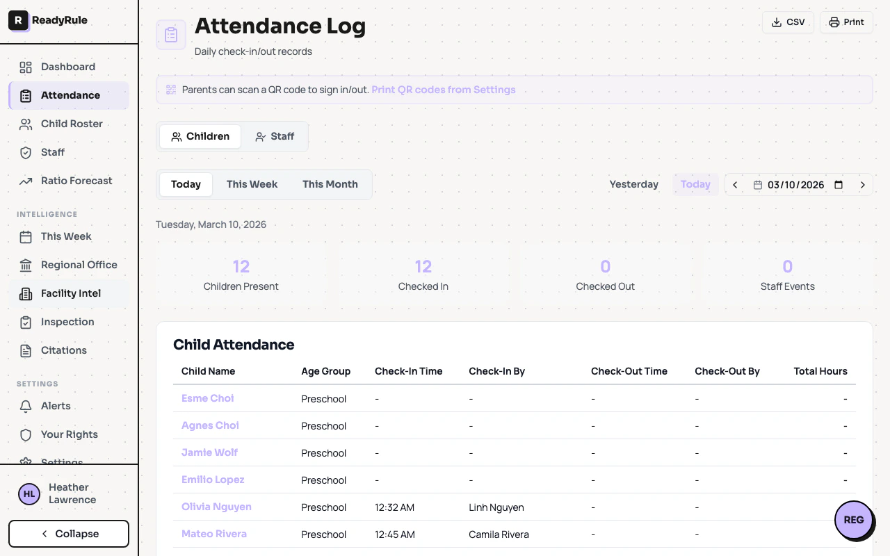Image resolution: width=890 pixels, height=556 pixels.
Task: Click the REG floating button
Action: tap(854, 520)
